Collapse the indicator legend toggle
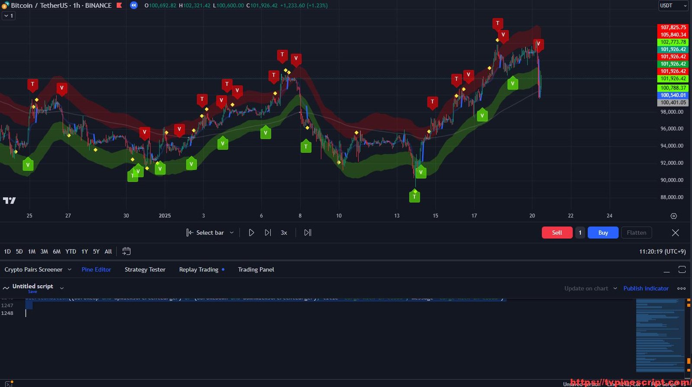692x387 pixels. 8,16
